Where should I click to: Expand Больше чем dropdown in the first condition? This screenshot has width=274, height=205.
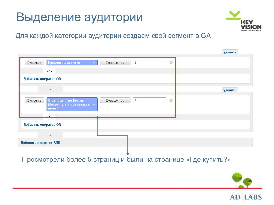[x=115, y=62]
